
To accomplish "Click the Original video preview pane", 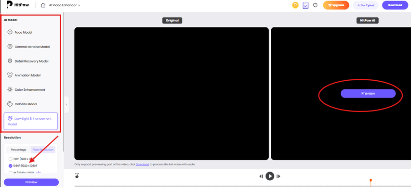I will coord(172,94).
